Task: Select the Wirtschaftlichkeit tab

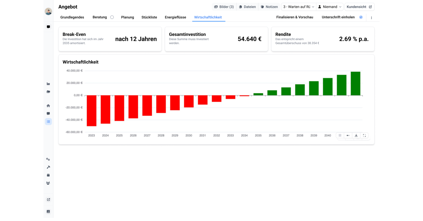Action: tap(208, 17)
